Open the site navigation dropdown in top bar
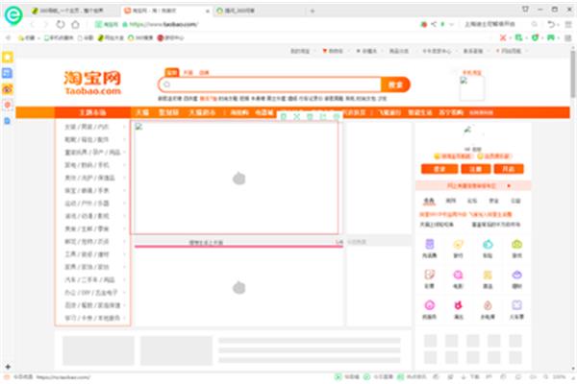 click(512, 51)
